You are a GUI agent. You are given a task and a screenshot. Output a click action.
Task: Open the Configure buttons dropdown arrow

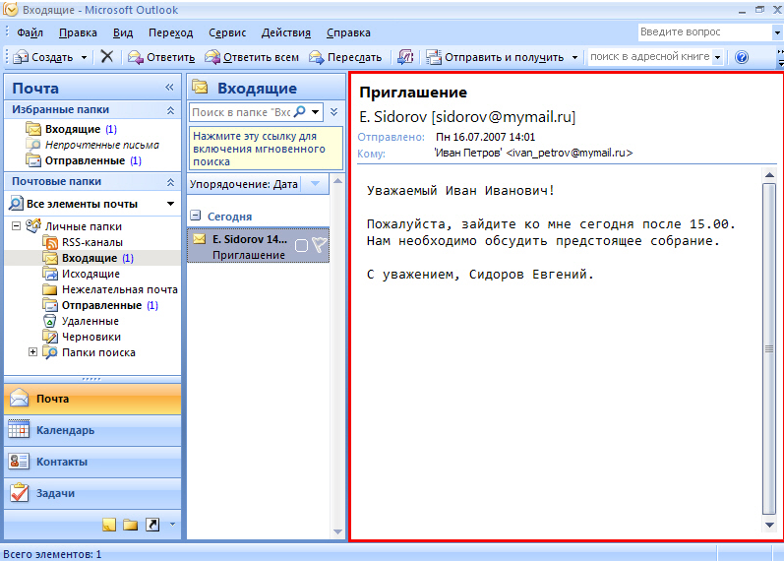[x=172, y=525]
